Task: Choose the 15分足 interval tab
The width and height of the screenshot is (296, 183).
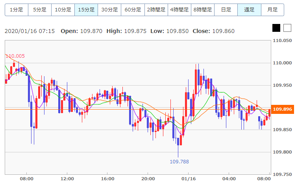Action: pos(86,10)
